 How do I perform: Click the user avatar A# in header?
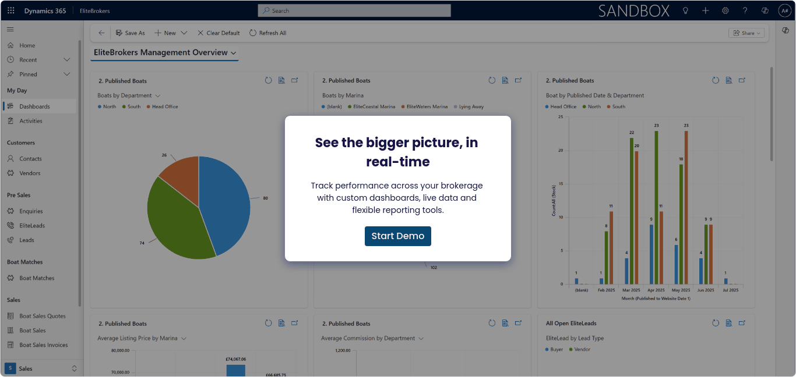point(784,10)
